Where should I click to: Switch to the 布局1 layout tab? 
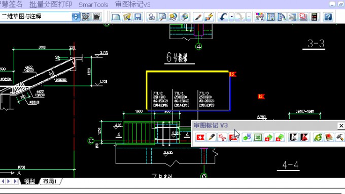point(50,181)
